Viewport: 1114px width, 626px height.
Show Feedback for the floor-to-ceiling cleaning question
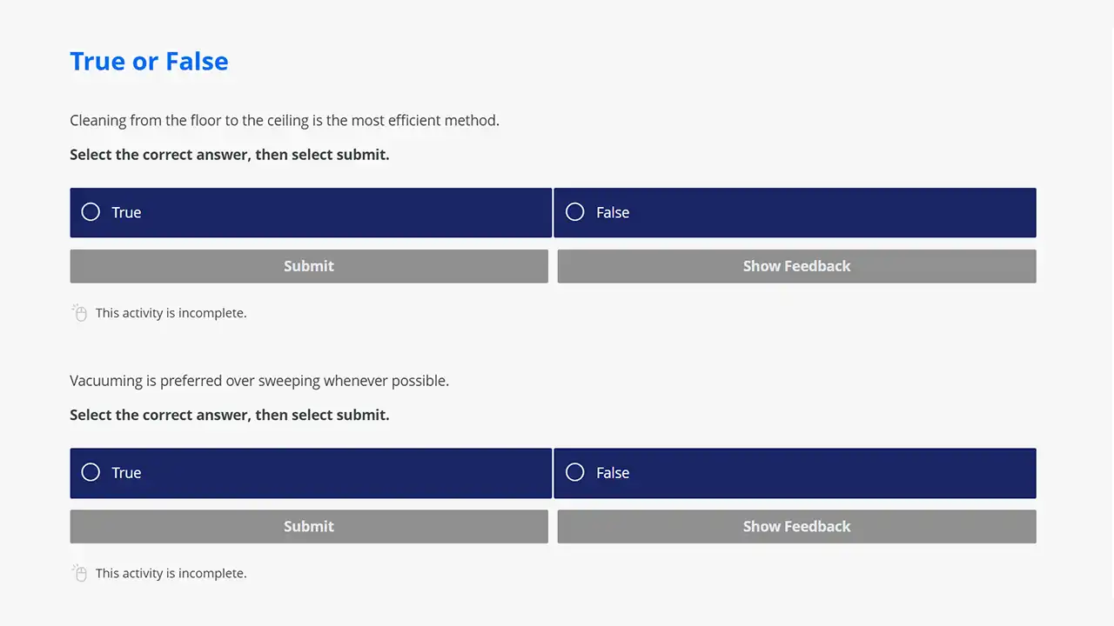(796, 266)
